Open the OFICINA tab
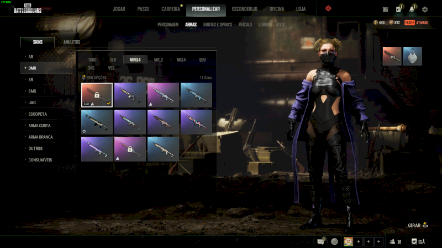Viewport: 442px width, 248px height. pos(277,9)
